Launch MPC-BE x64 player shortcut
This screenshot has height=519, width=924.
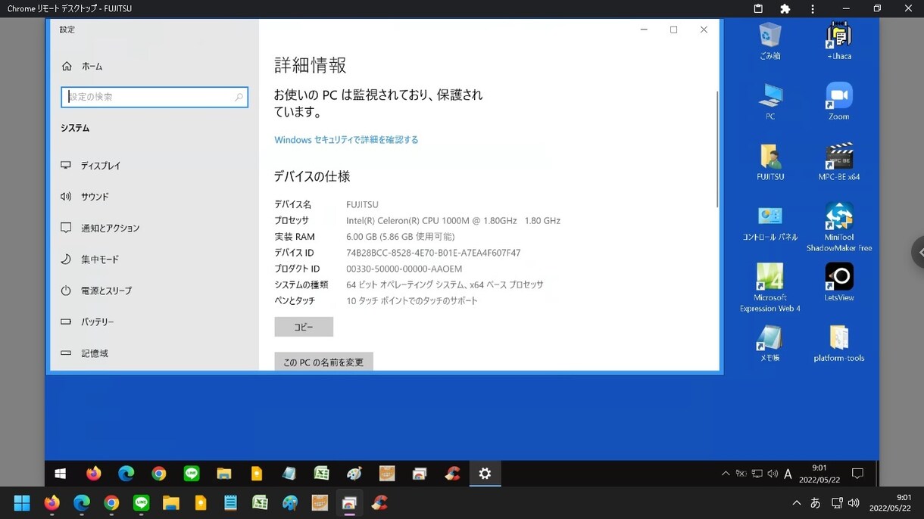pos(839,162)
